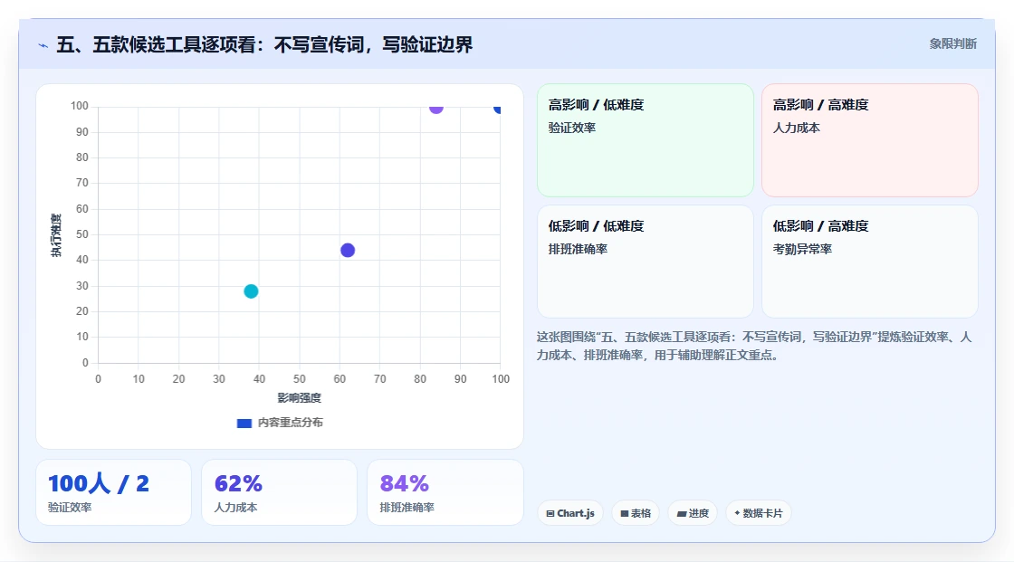Click the 进度 tag chip
The image size is (1014, 562).
[x=693, y=513]
